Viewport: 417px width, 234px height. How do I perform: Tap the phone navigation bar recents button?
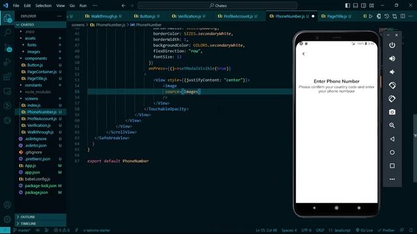(359, 208)
